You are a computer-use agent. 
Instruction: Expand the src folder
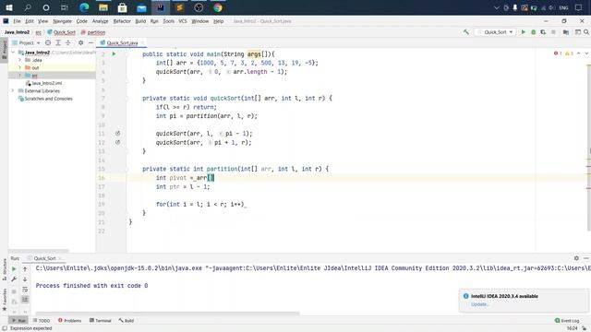pyautogui.click(x=20, y=76)
